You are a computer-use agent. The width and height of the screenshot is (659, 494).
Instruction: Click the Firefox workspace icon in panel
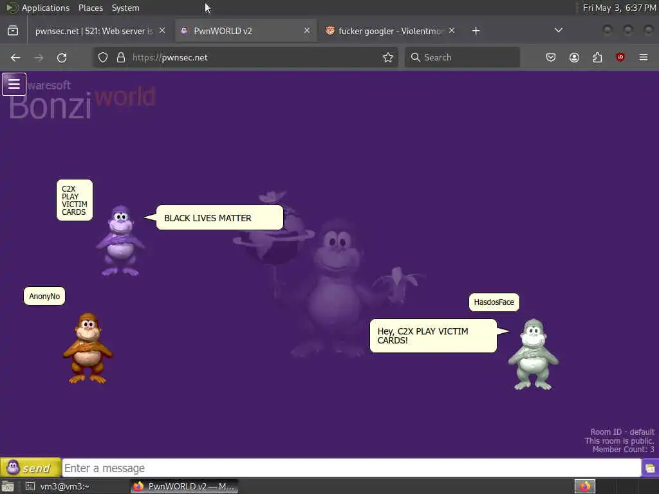point(584,486)
